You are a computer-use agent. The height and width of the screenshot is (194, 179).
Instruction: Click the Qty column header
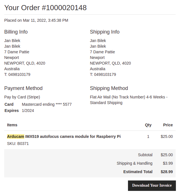coord(148,125)
